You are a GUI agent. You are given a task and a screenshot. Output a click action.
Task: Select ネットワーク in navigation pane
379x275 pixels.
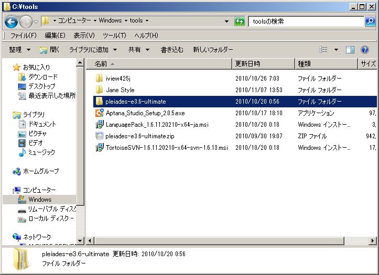[x=37, y=237]
